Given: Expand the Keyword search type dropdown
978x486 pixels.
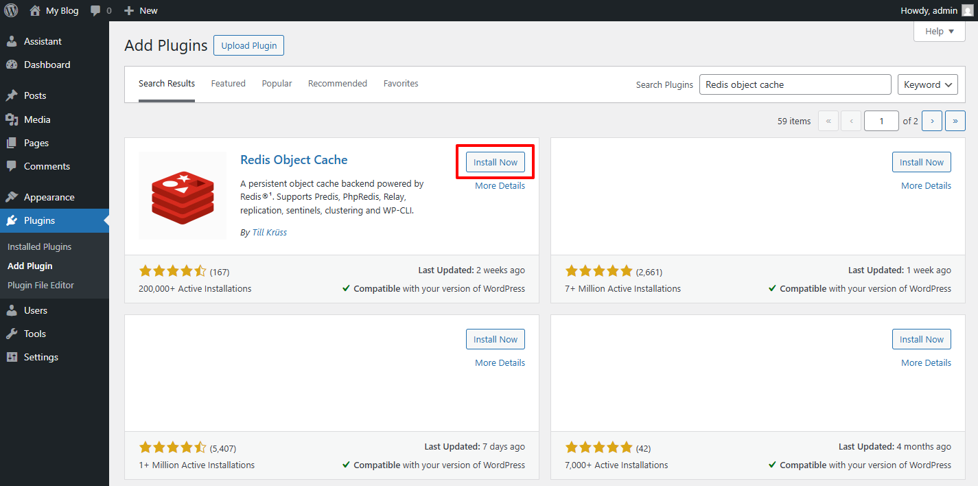Looking at the screenshot, I should 927,84.
